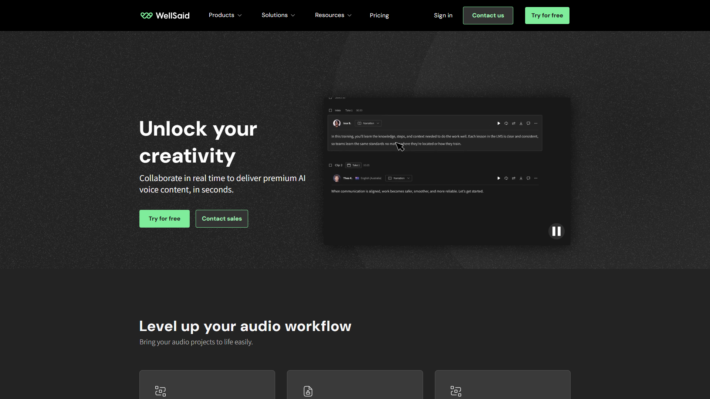Click Issa B.'s avatar thumbnail
Viewport: 710px width, 399px height.
coord(337,123)
